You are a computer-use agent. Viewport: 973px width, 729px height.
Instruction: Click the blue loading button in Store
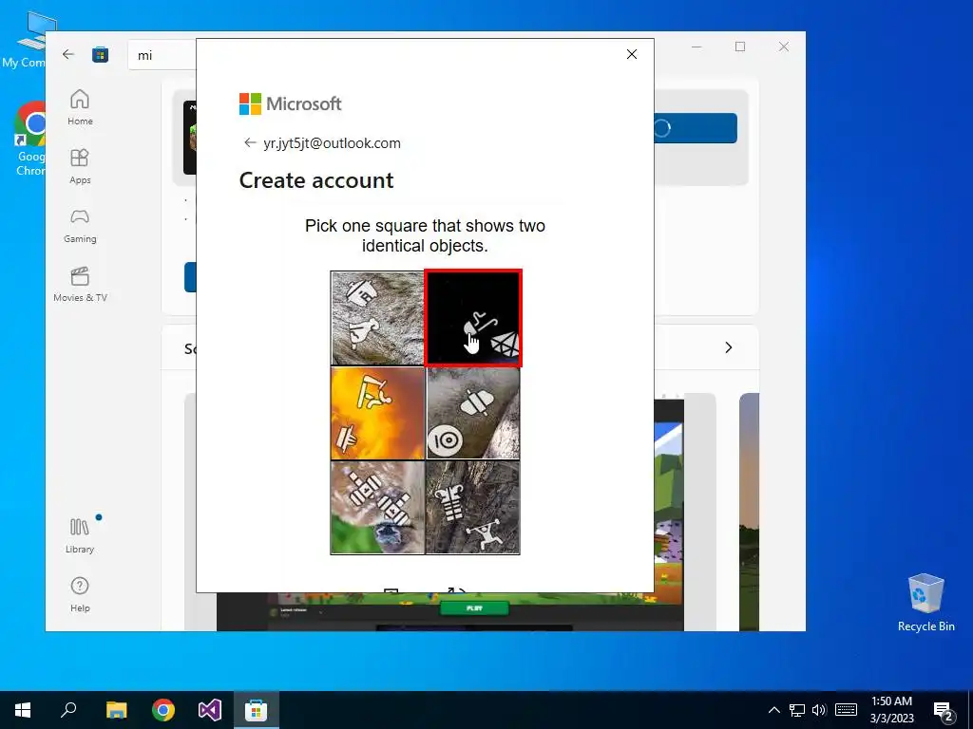coord(696,128)
